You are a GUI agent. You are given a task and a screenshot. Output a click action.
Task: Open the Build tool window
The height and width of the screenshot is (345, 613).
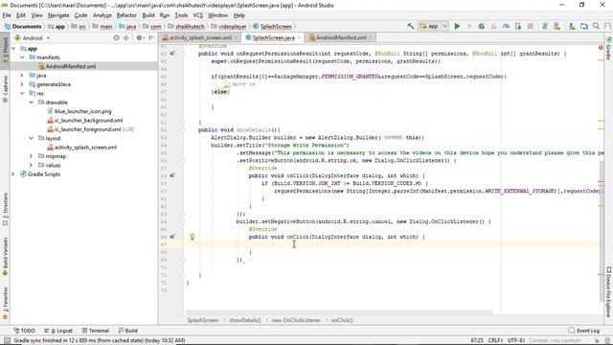click(128, 331)
